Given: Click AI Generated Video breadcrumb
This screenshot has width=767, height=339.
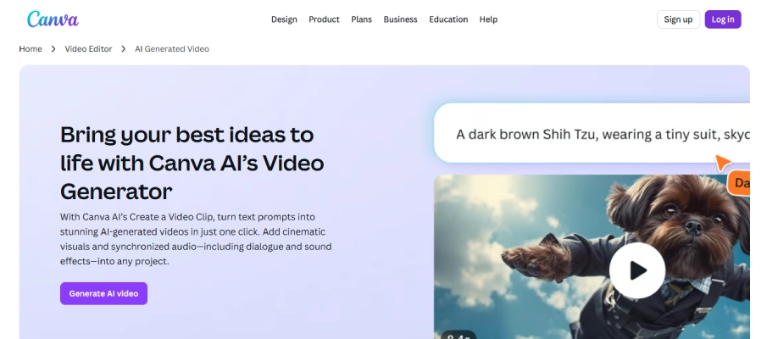Looking at the screenshot, I should point(172,49).
